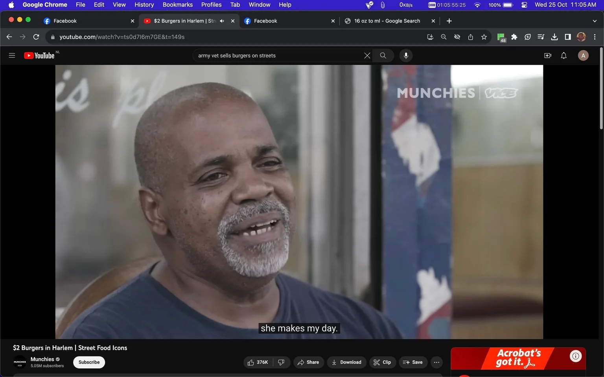Open more actions ellipsis menu
The width and height of the screenshot is (604, 377).
click(436, 362)
